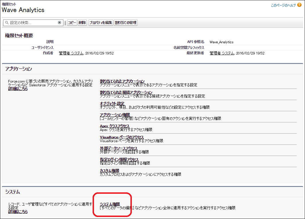Click the 最終更新者 timestamp 2016/02/29 19:52

click(250, 53)
